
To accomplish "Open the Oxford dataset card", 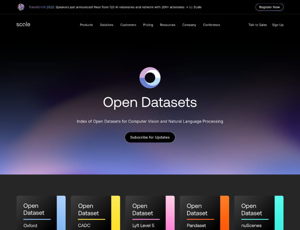I will (41, 213).
